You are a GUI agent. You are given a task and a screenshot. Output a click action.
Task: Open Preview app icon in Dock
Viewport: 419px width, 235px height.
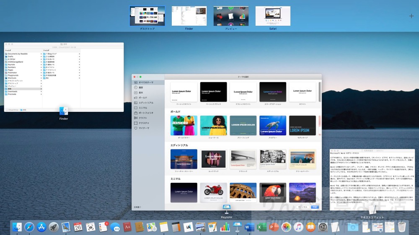(x=200, y=227)
